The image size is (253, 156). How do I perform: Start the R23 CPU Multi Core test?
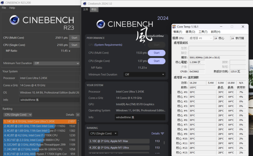pos(74,38)
